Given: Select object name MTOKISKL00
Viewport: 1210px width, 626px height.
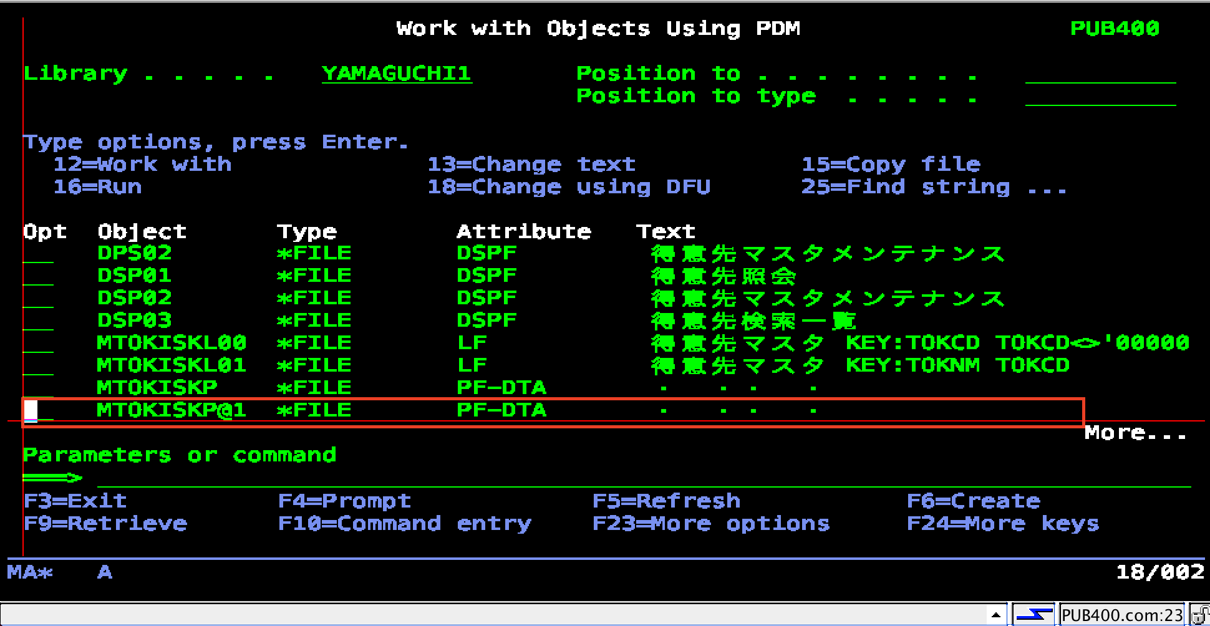Looking at the screenshot, I should [172, 343].
